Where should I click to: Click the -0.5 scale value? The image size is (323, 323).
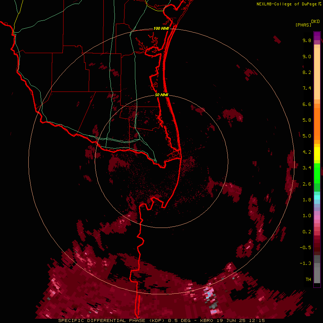(305, 248)
